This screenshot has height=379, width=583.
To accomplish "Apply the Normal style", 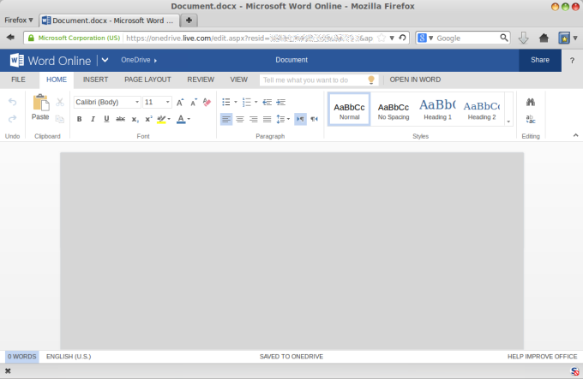I will (349, 110).
